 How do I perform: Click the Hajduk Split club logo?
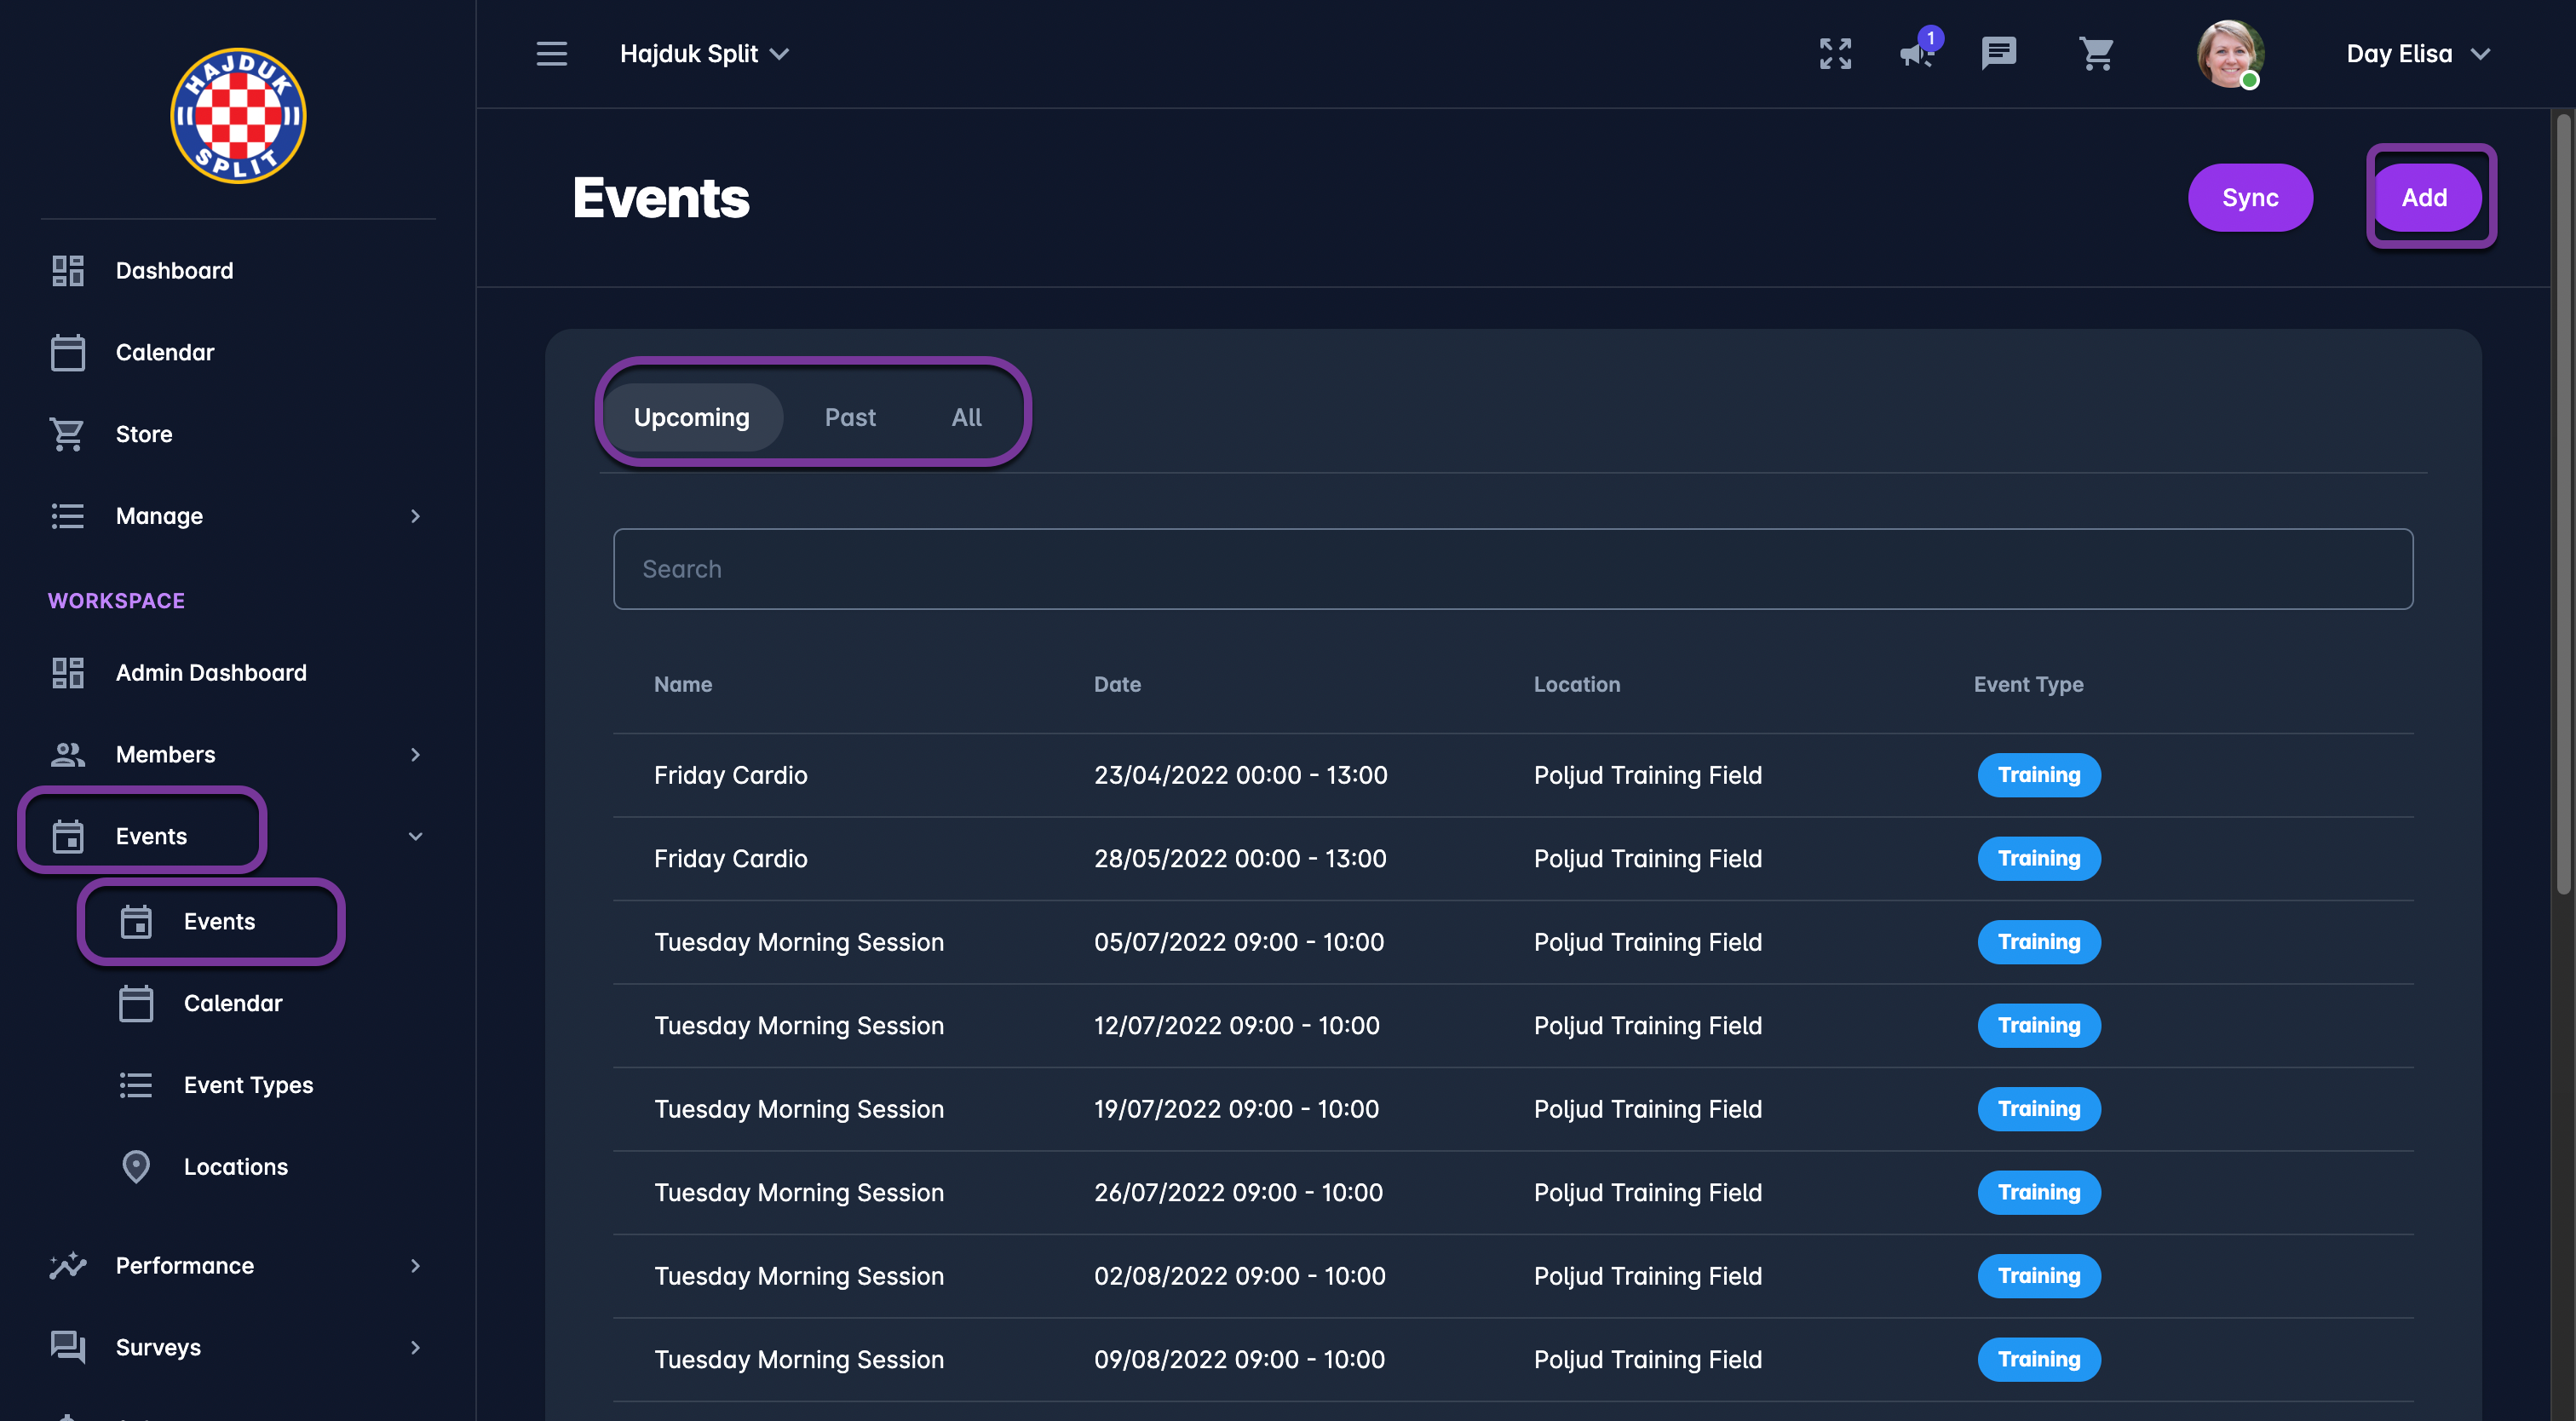click(x=238, y=116)
